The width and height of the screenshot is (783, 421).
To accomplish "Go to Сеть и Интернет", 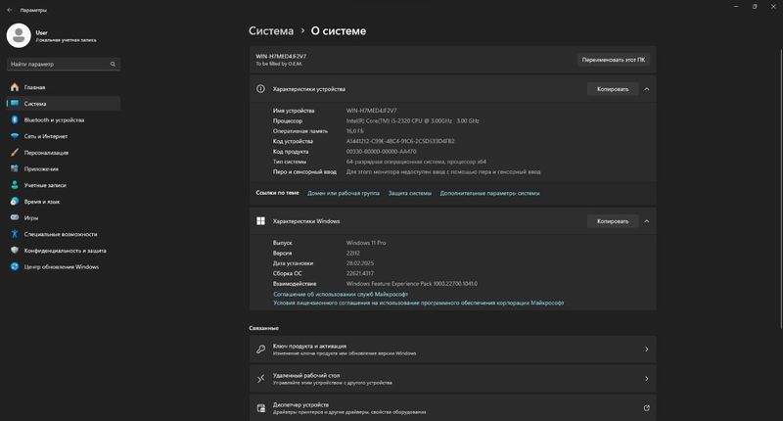I will coord(64,136).
